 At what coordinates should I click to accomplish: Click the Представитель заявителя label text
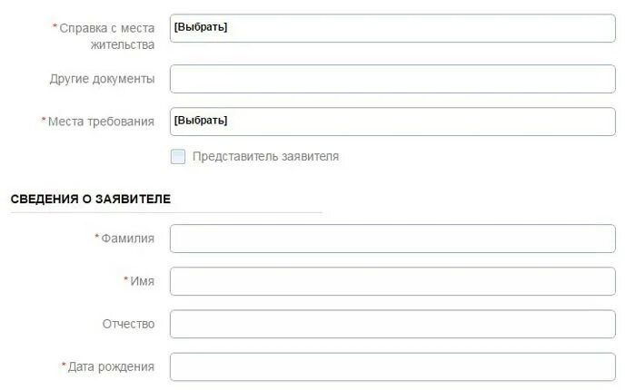tap(265, 157)
